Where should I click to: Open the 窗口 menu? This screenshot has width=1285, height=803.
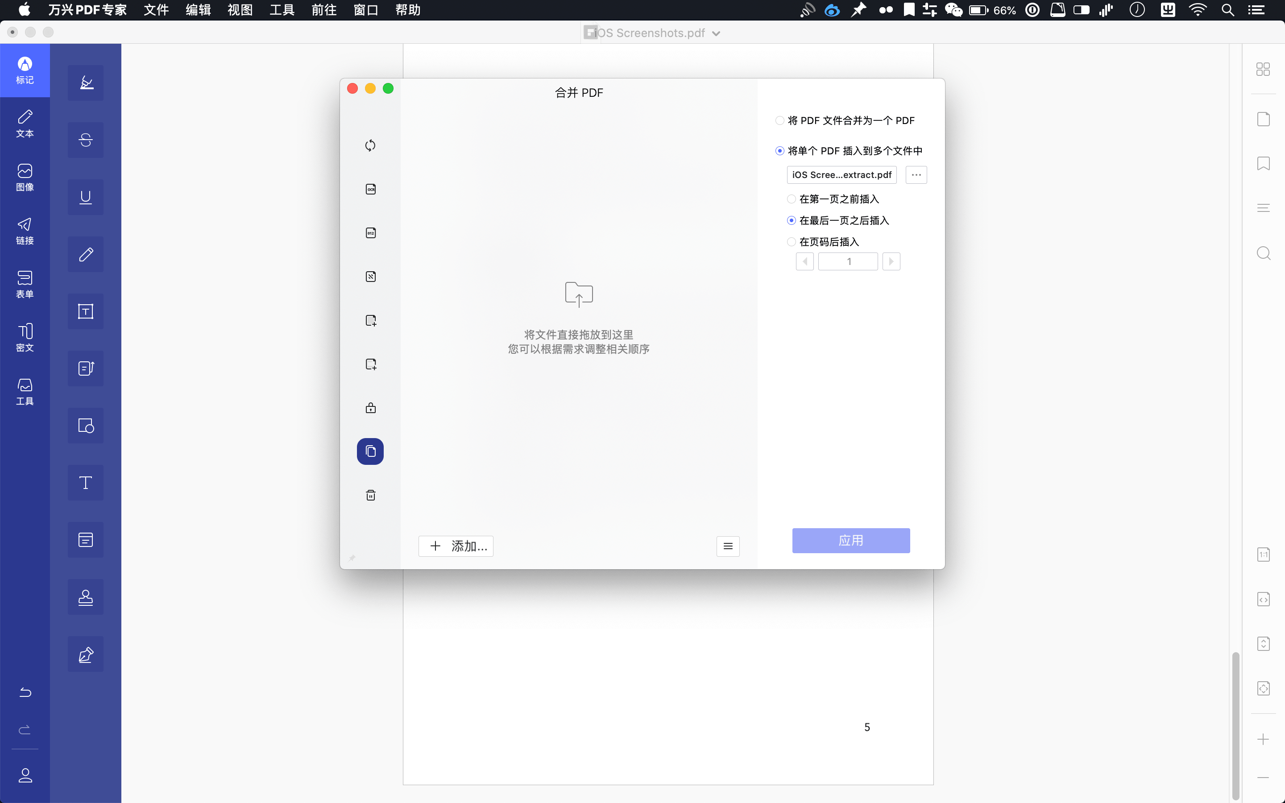click(x=366, y=10)
